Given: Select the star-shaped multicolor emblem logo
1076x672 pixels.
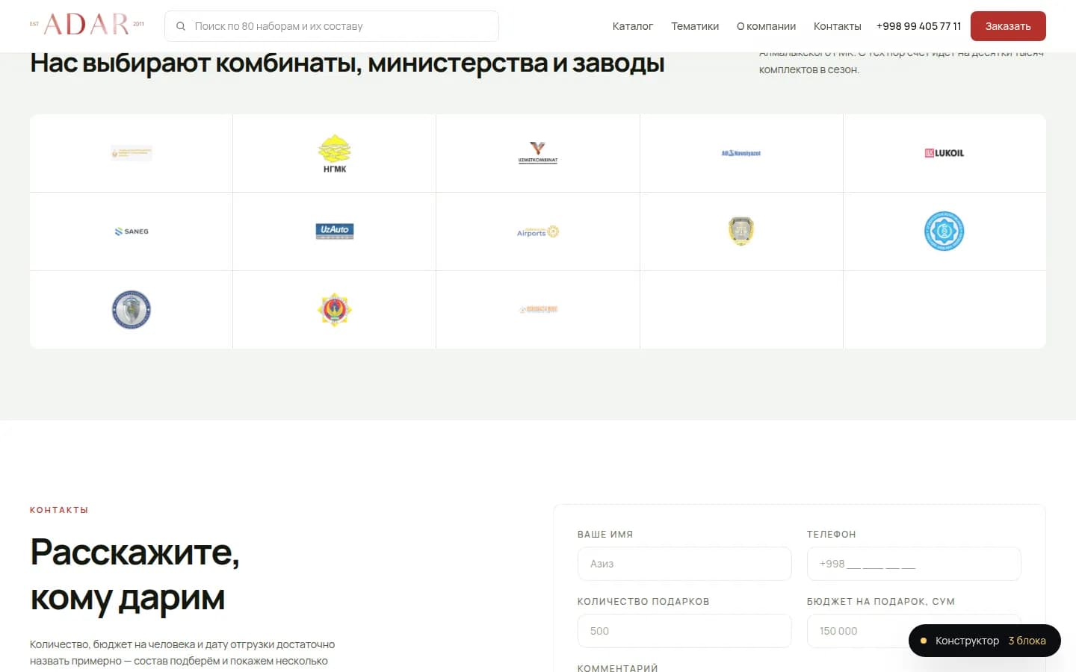Looking at the screenshot, I should (335, 310).
